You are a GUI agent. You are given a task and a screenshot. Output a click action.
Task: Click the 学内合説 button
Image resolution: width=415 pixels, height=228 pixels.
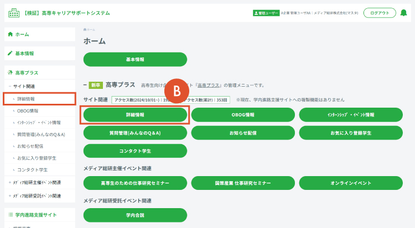[135, 215]
